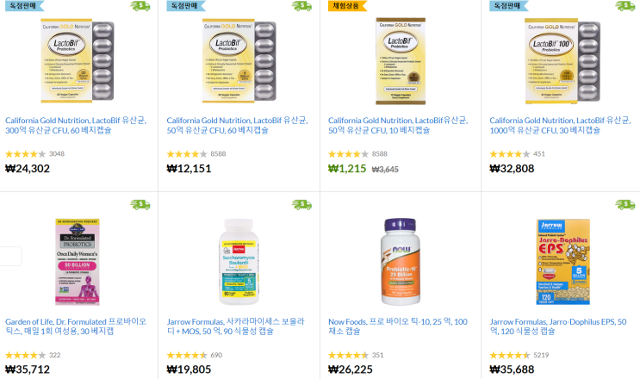640x379 pixels.
Task: Open the Now Foods 프로 바이오 틱-10 link
Action: click(398, 326)
